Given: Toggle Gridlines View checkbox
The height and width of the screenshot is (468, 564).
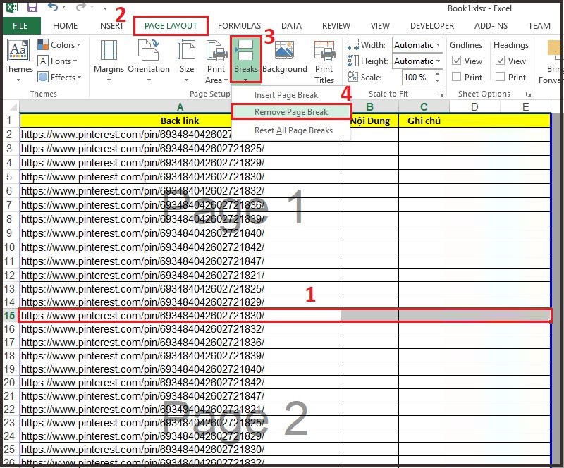Looking at the screenshot, I should pyautogui.click(x=456, y=61).
